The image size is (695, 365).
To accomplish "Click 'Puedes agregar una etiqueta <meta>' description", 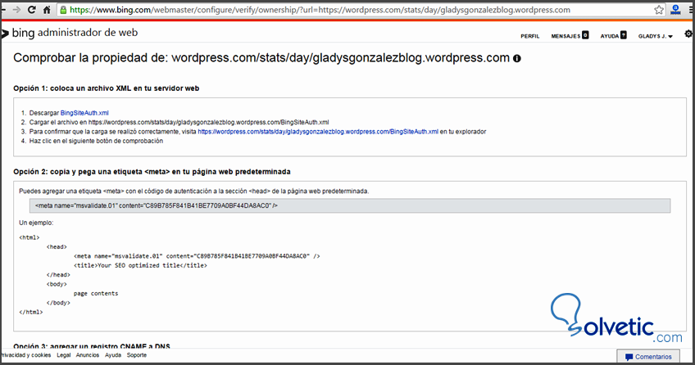I will [x=193, y=192].
